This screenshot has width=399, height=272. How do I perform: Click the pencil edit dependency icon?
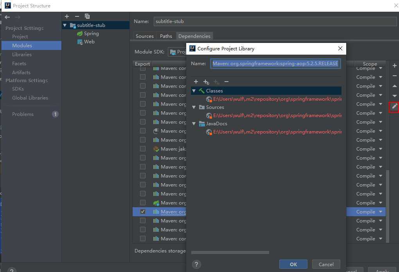coord(394,107)
